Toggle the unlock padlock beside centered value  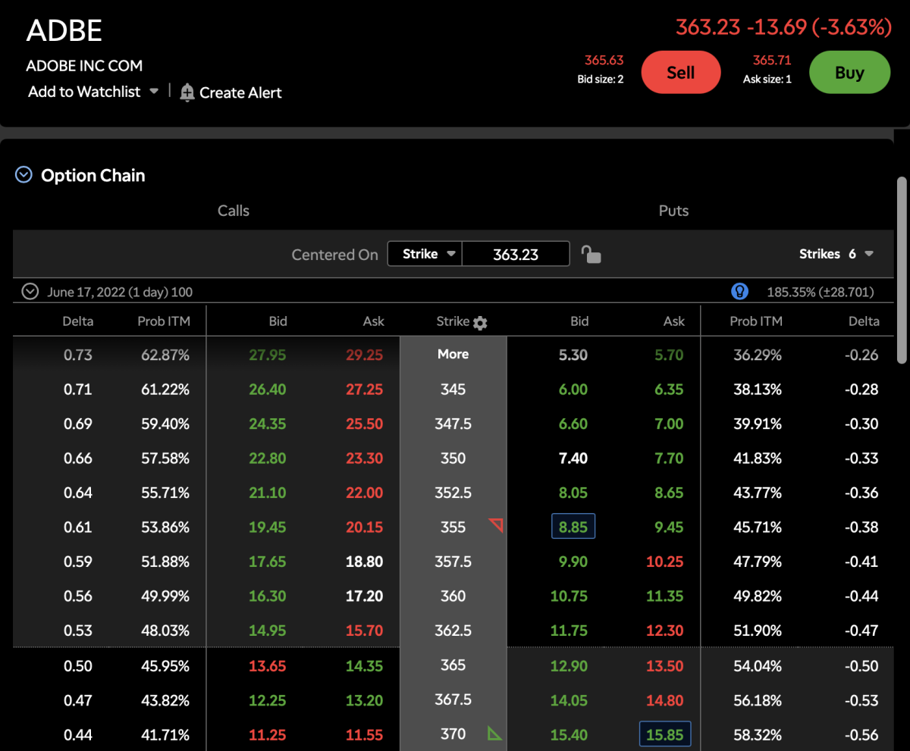(591, 254)
